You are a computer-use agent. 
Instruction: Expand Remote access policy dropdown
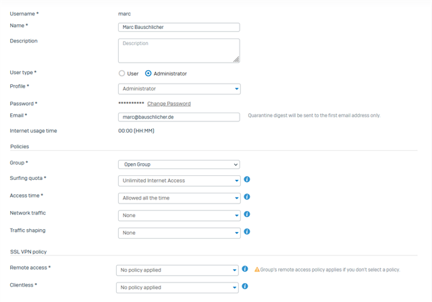click(x=178, y=270)
